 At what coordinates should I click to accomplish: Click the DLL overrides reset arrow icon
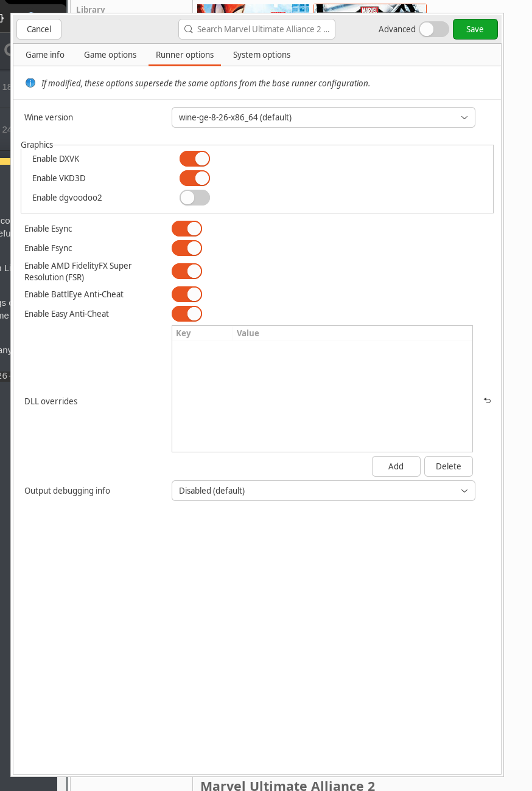tap(487, 401)
